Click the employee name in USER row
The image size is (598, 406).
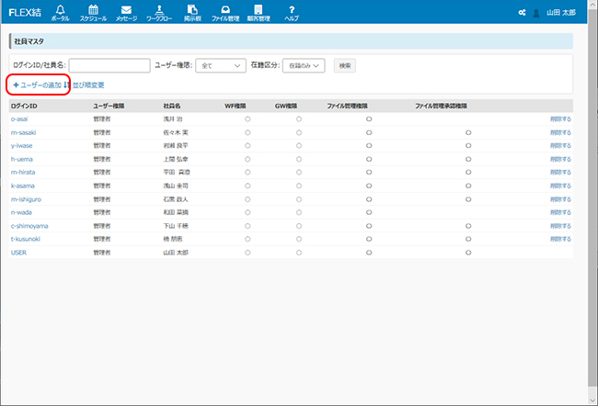176,253
